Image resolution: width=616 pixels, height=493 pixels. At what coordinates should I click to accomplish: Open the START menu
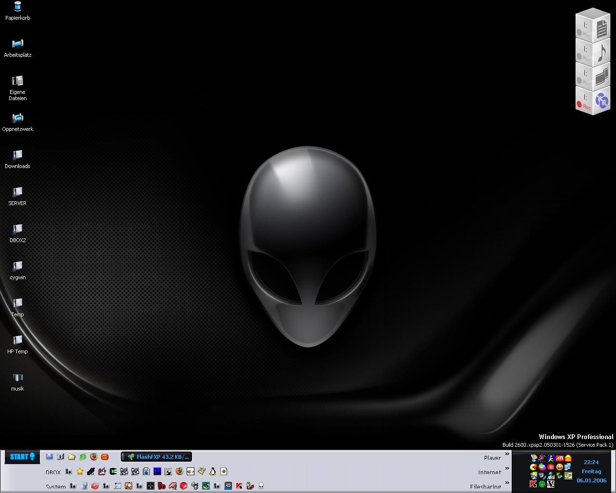point(22,456)
